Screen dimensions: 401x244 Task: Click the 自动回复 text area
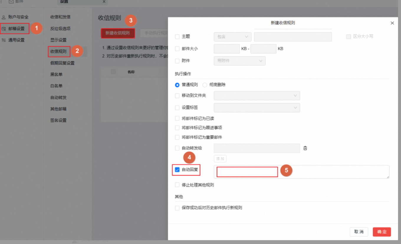pyautogui.click(x=301, y=172)
